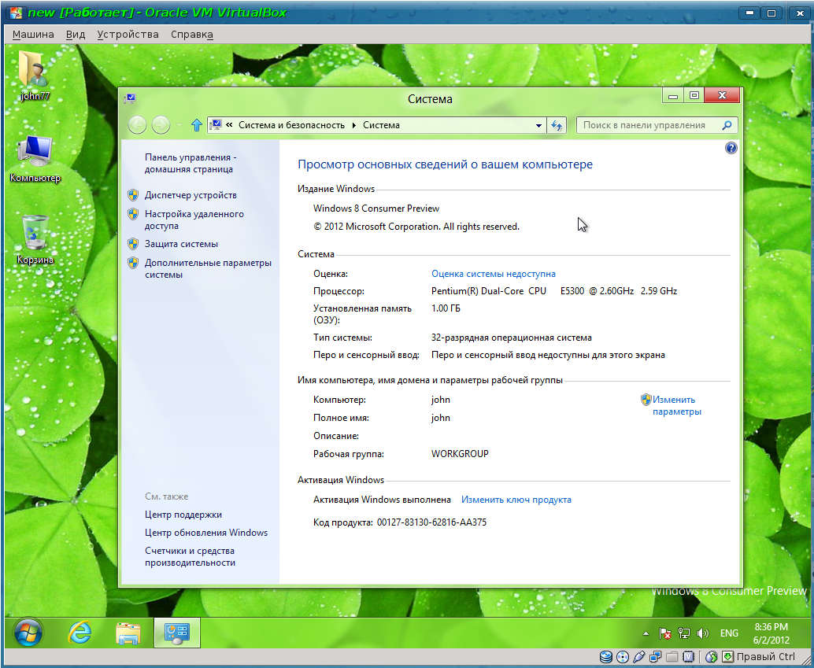Image resolution: width=814 pixels, height=668 pixels.
Task: Click the help question mark icon
Action: 731,149
